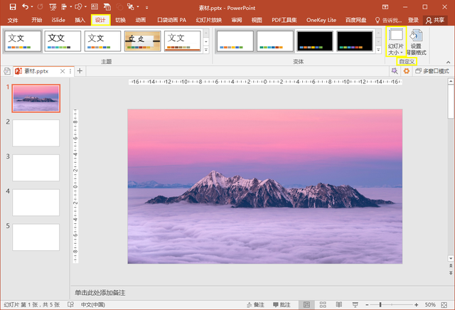This screenshot has height=310, width=455.
Task: Switch to the 动画 tab
Action: click(141, 20)
